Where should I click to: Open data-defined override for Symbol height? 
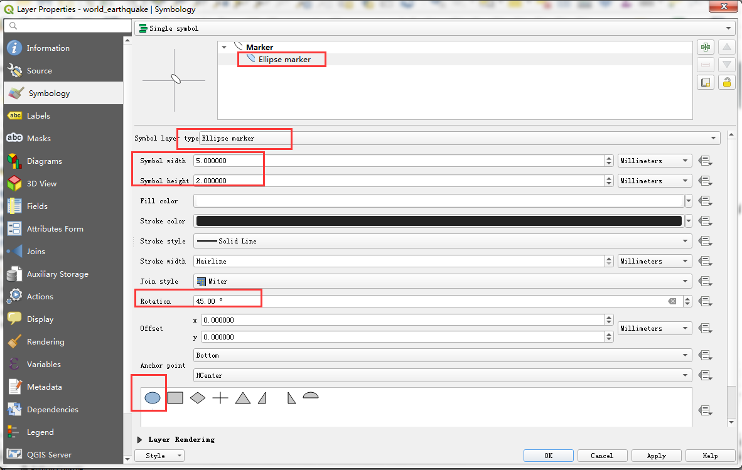[705, 181]
